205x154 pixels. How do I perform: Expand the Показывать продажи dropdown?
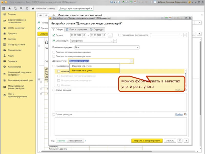[138, 47]
